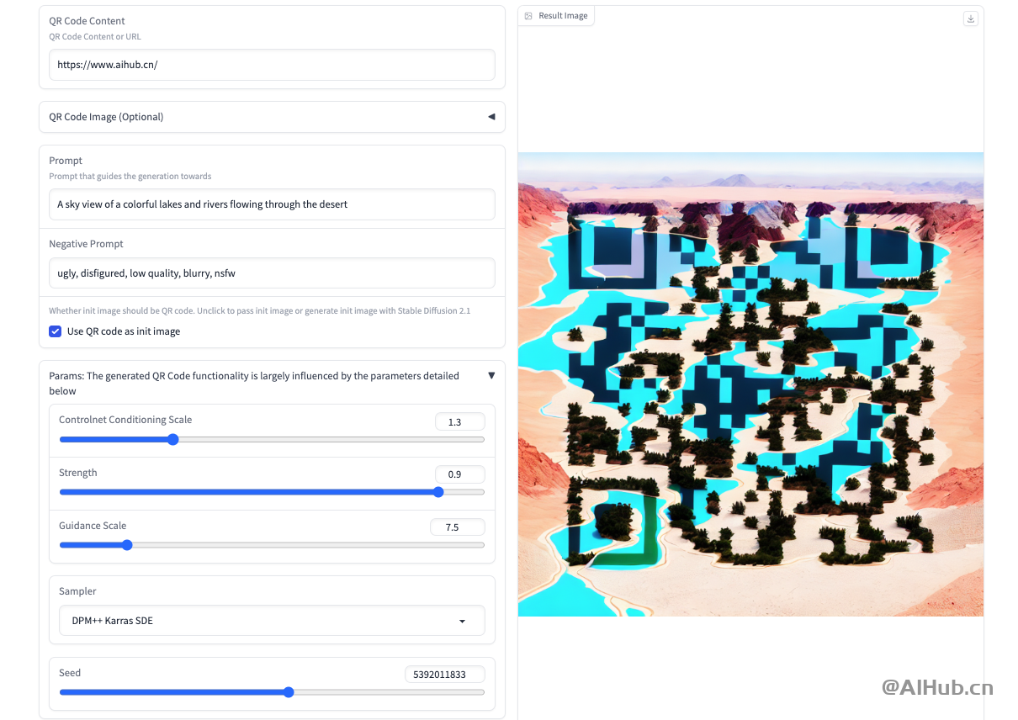
Task: Click the Prompt text field
Action: [x=272, y=204]
